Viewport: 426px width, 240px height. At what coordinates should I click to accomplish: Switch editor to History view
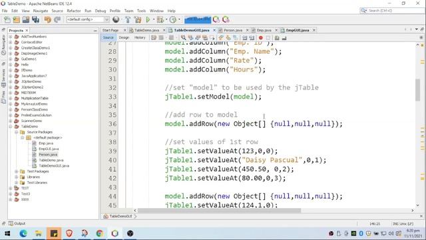[140, 37]
